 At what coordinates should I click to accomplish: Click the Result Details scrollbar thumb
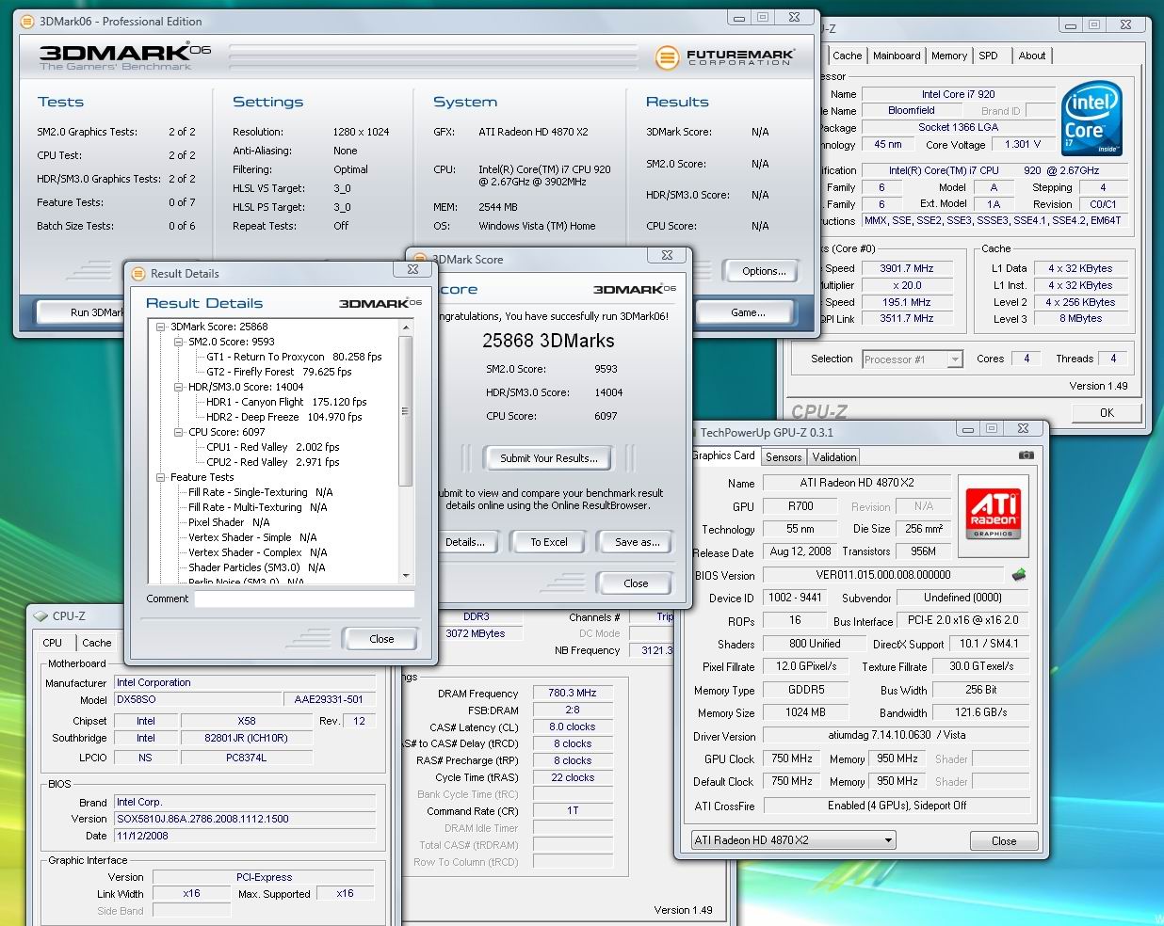[x=406, y=411]
